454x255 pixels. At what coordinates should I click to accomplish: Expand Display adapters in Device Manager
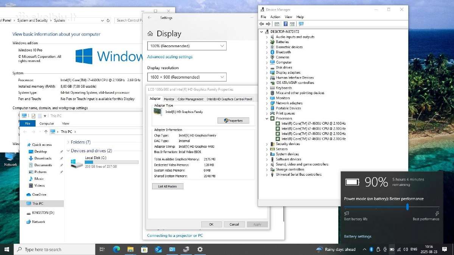pyautogui.click(x=267, y=73)
